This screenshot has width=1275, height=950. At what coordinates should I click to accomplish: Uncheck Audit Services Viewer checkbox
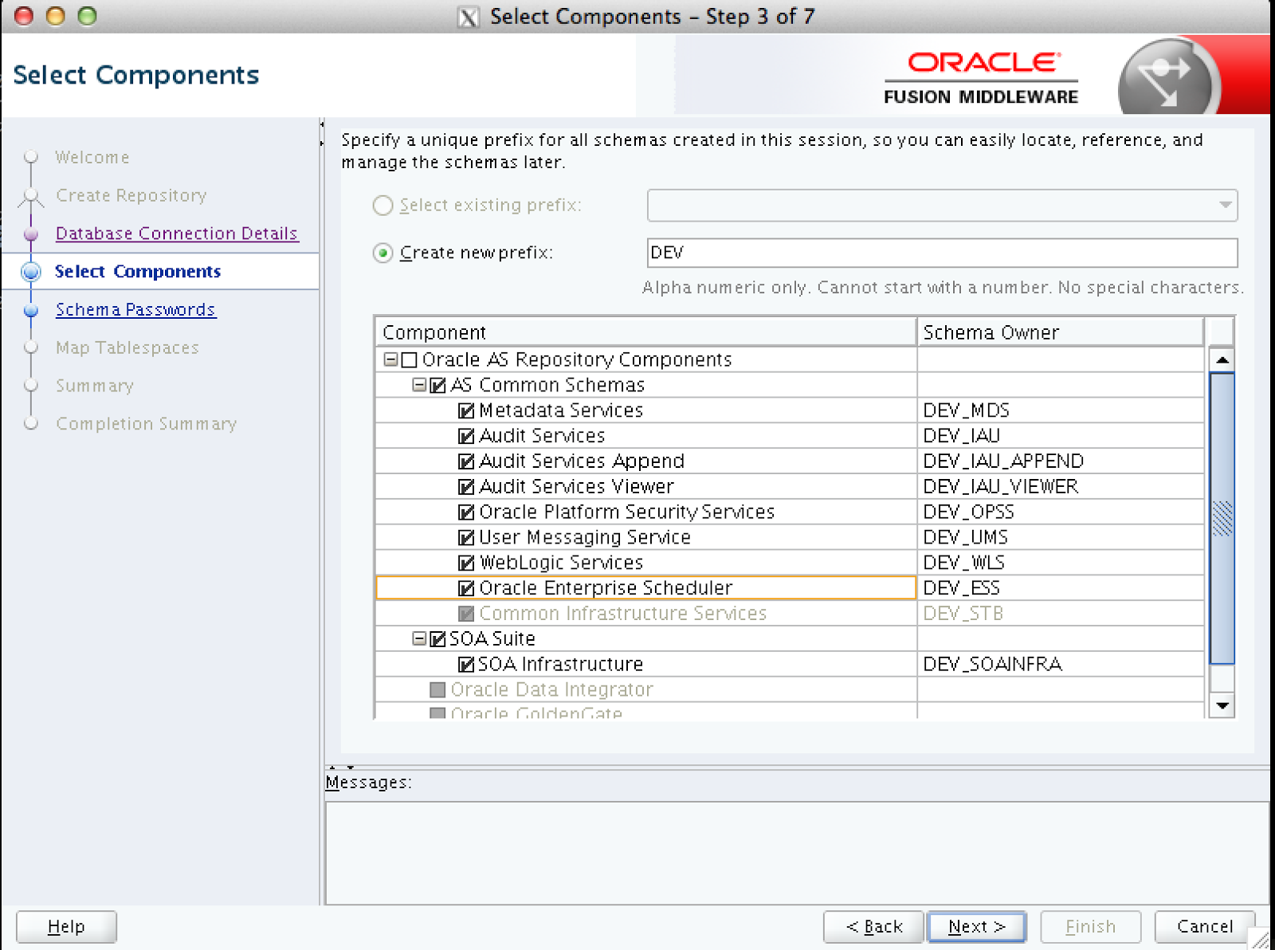(x=466, y=487)
